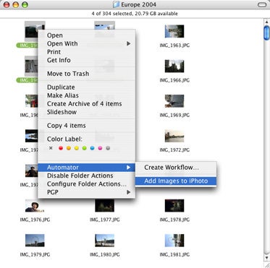The image size is (270, 268).
Task: Click the IMG_1981.JPG file icon
Action: point(174,241)
